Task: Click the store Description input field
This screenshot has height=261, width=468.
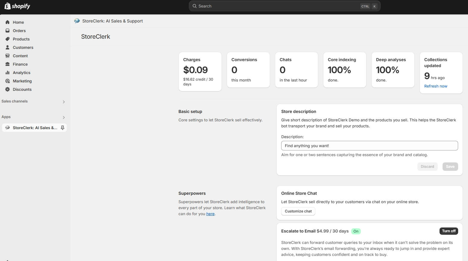Action: [x=369, y=146]
